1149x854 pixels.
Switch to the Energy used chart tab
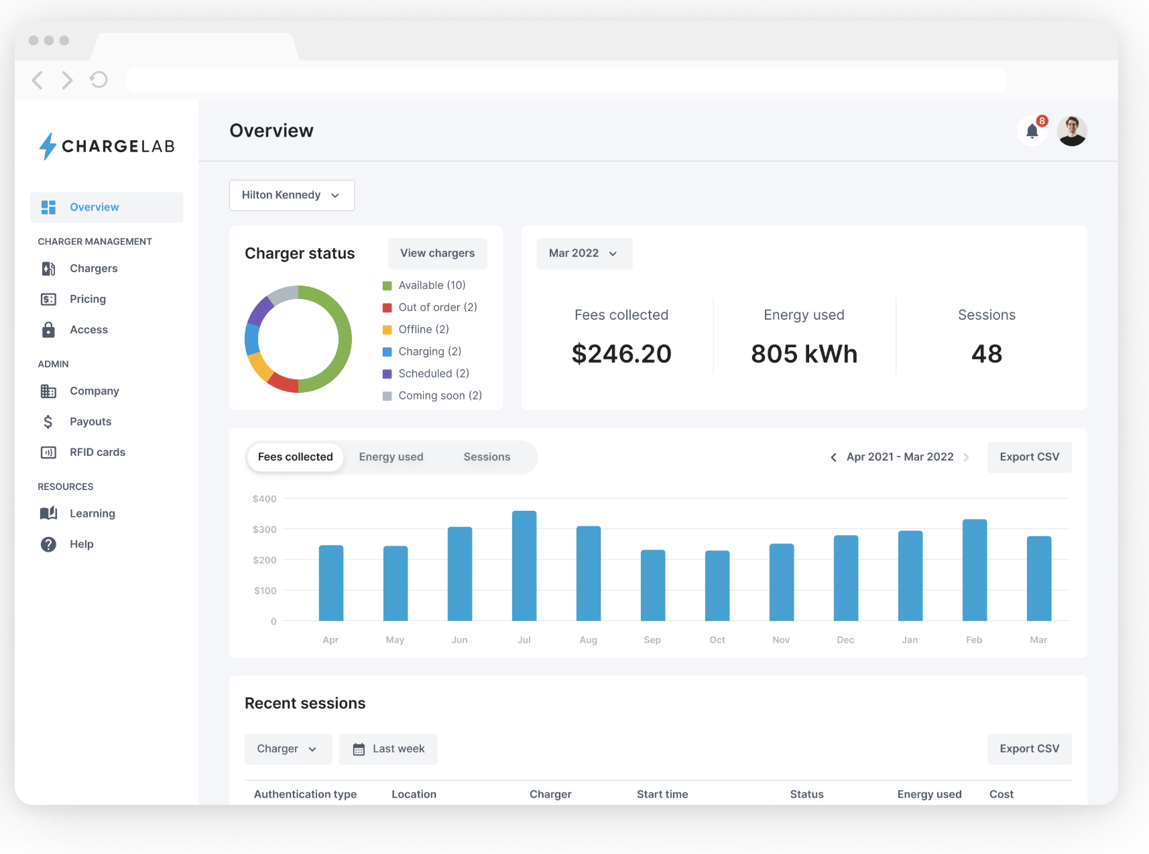click(391, 457)
